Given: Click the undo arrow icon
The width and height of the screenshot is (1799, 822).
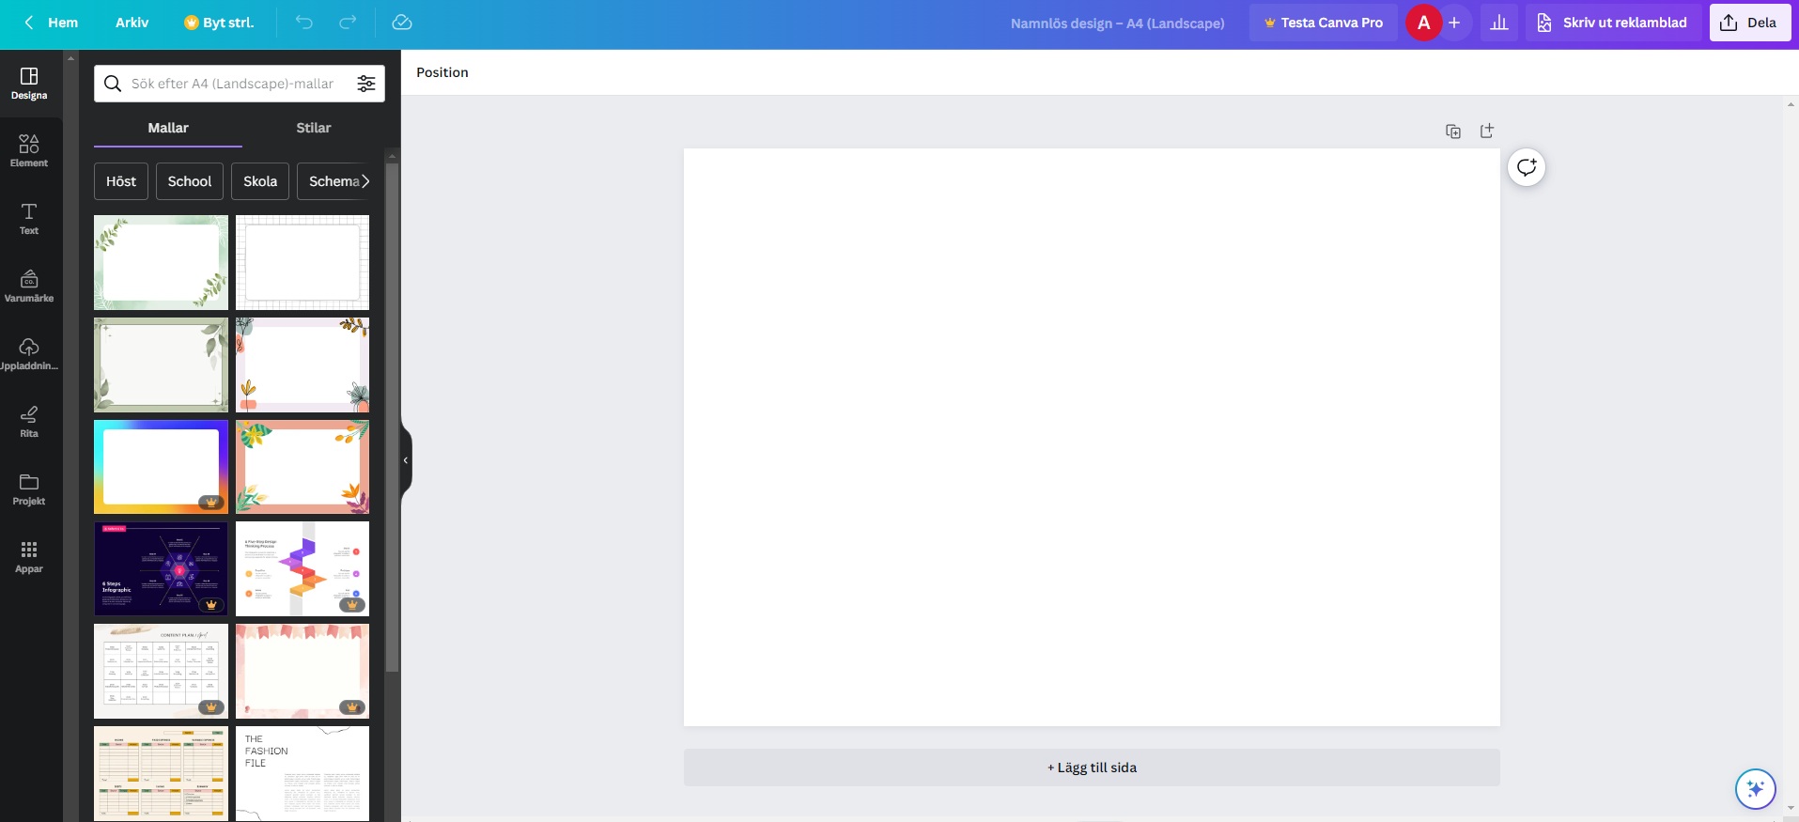Looking at the screenshot, I should [303, 23].
